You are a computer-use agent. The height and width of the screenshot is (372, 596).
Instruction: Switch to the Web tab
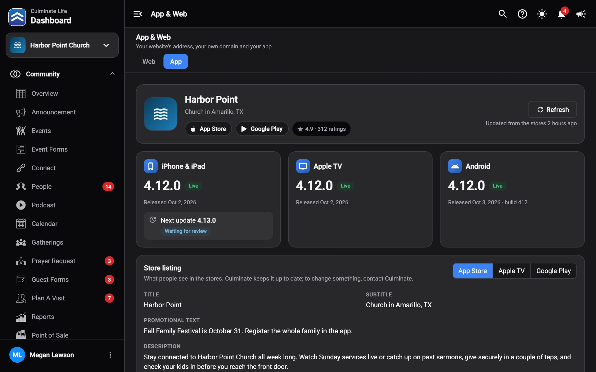point(149,61)
